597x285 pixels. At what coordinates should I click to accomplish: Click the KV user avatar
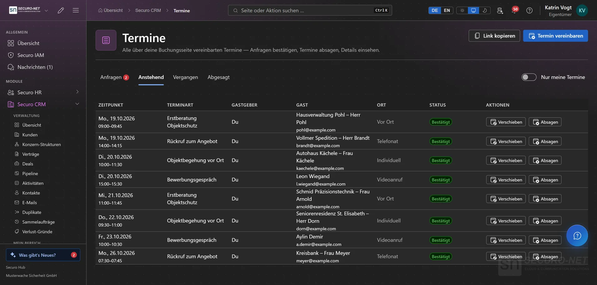pyautogui.click(x=582, y=10)
